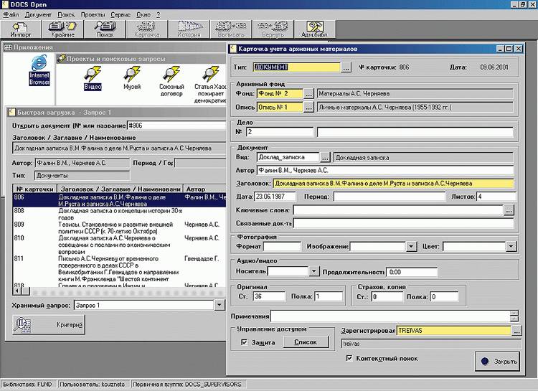Click the ellipsis button next to Фонд

click(308, 93)
